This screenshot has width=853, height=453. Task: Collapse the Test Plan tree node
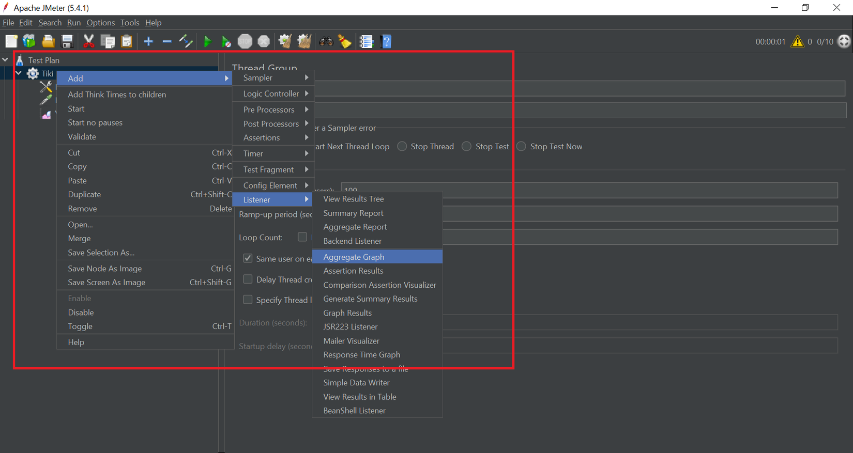(5, 60)
